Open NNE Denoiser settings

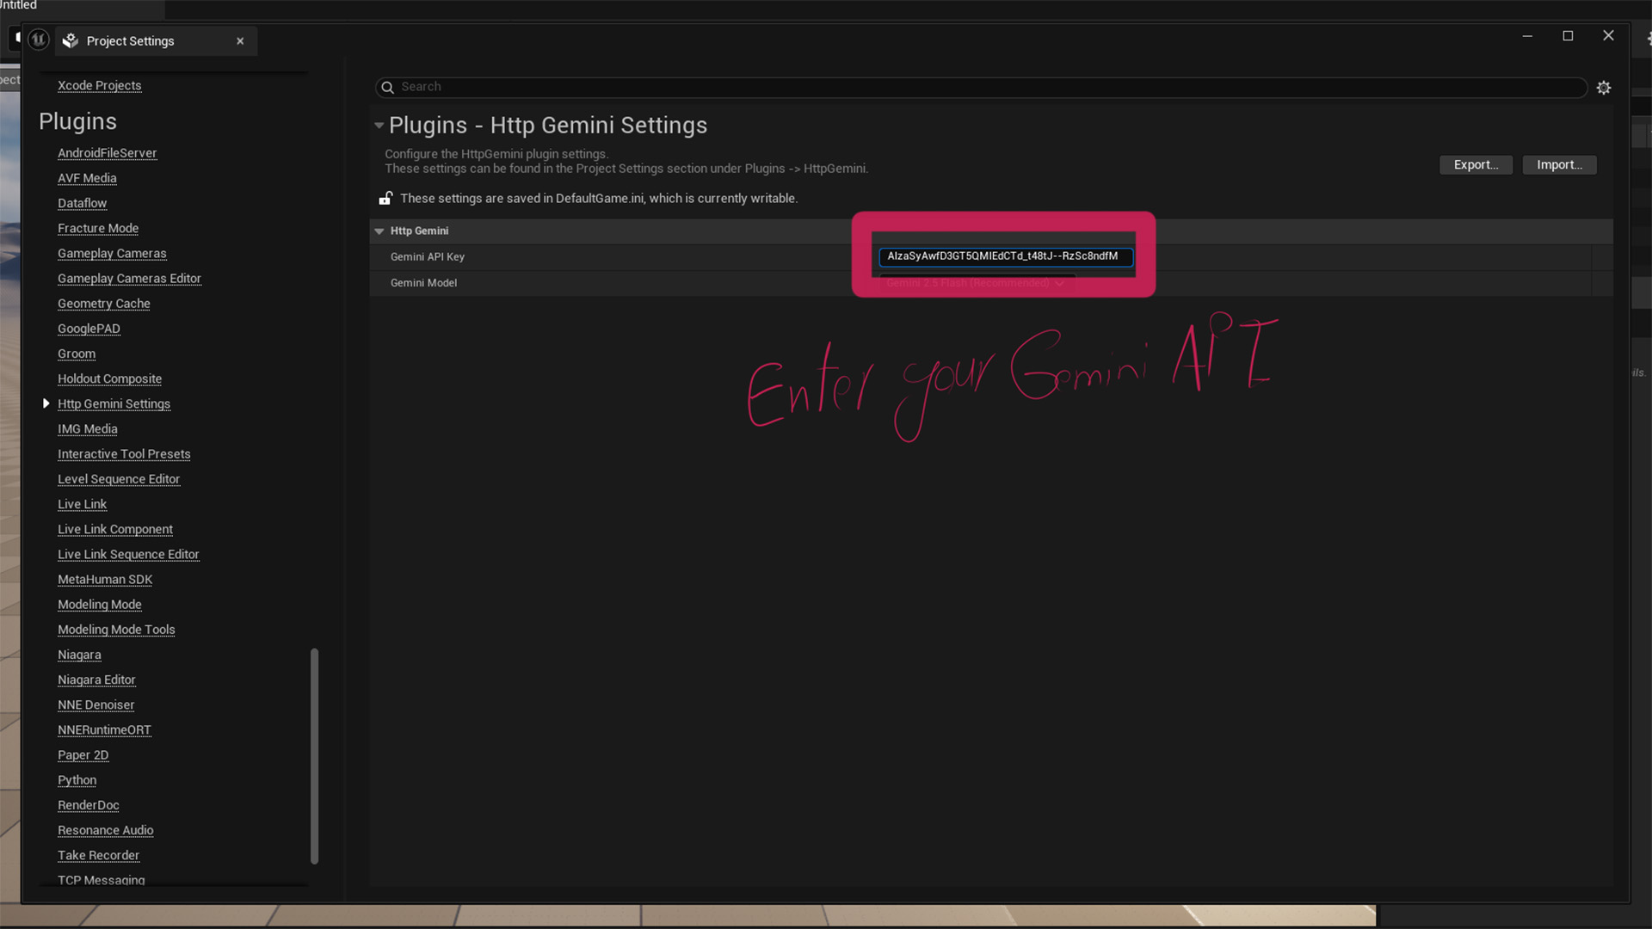(x=96, y=704)
